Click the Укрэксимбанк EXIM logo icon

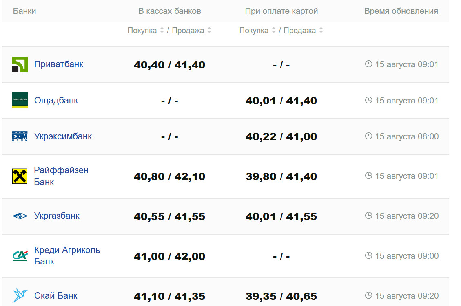click(20, 136)
